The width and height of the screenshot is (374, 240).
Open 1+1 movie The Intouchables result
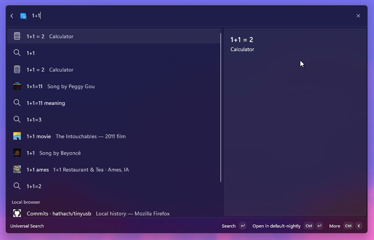point(114,136)
